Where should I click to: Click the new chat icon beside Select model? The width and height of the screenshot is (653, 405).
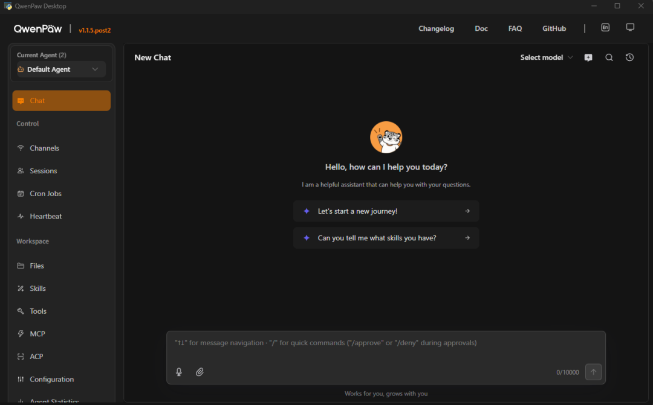point(588,57)
